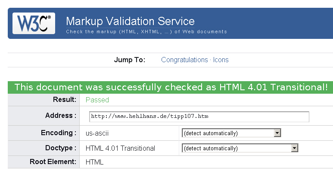Click the Encoding label

click(x=59, y=133)
